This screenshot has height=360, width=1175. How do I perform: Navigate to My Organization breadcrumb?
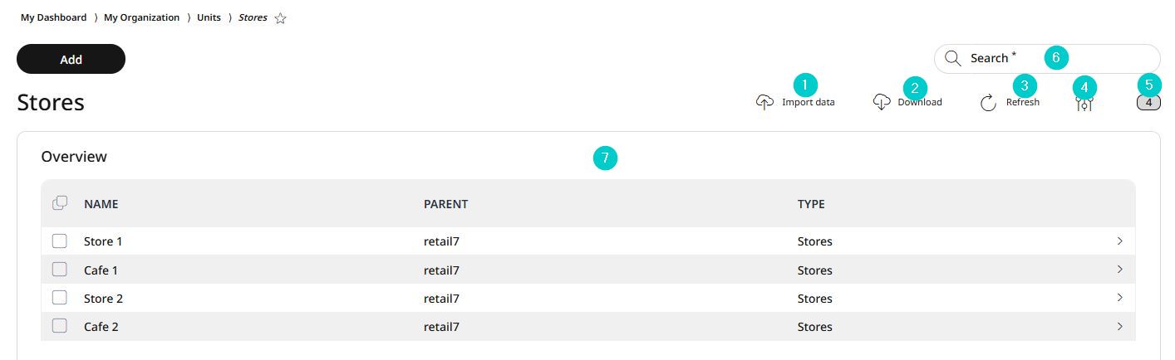[x=141, y=17]
